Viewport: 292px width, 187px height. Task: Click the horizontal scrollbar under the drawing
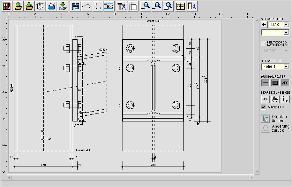[130, 177]
